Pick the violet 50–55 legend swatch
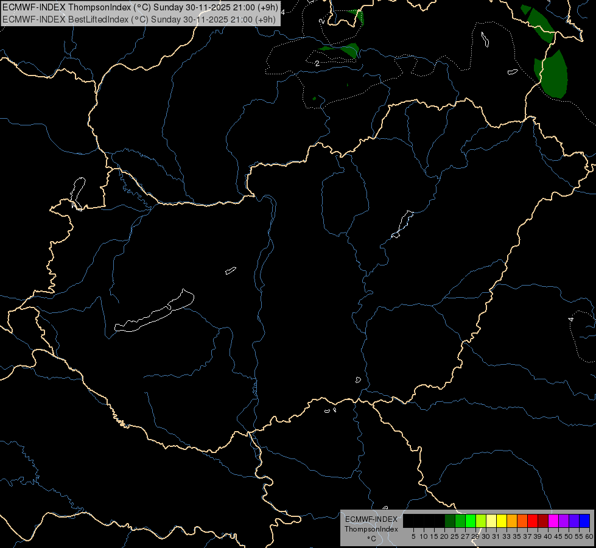The height and width of the screenshot is (548, 596). pos(574,521)
